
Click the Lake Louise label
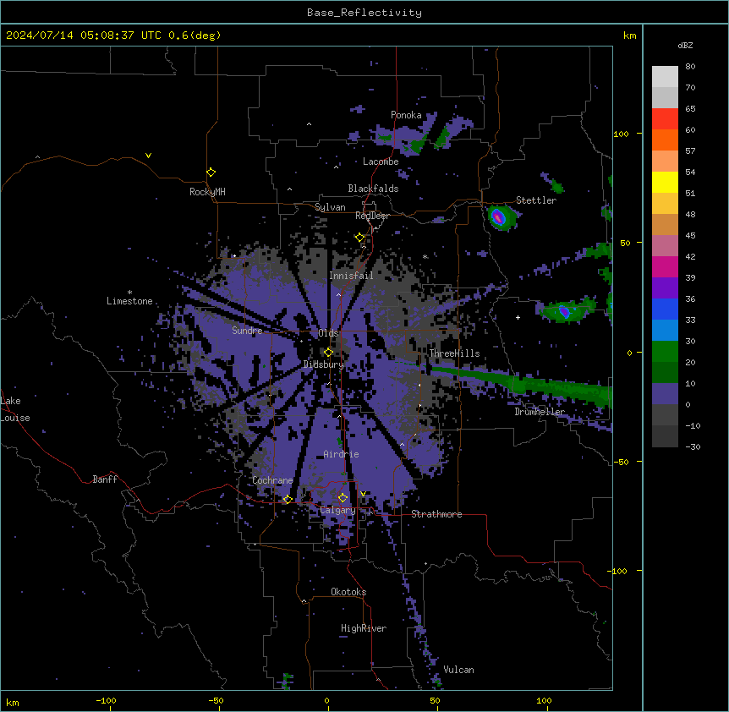point(15,409)
